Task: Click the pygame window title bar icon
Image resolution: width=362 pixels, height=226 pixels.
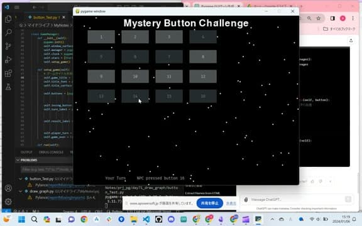Action: tap(77, 11)
